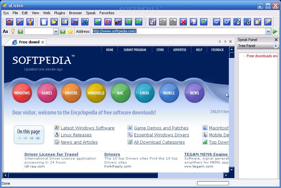Click the Aa font icon

click(5, 31)
